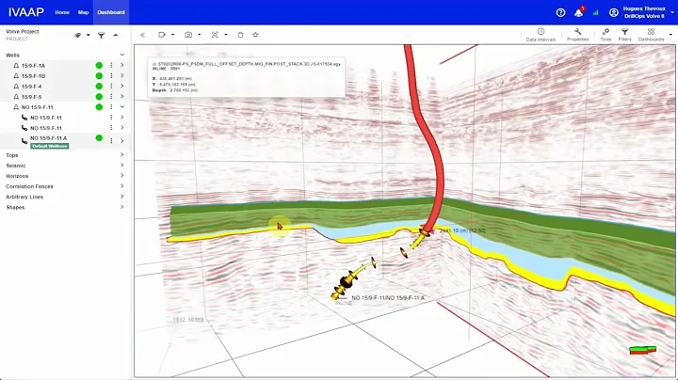Expand well 15/9-F-4 chevron
This screenshot has height=380, width=678.
click(122, 86)
